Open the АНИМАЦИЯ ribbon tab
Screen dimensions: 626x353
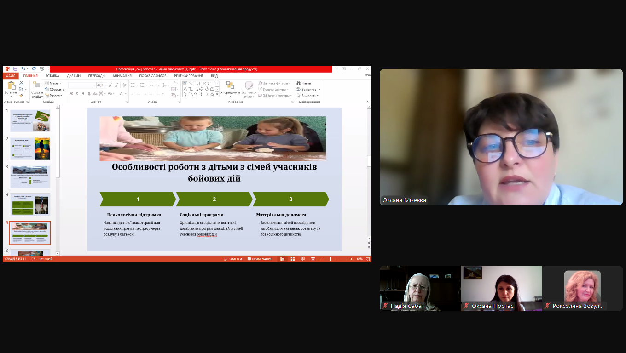pos(122,76)
